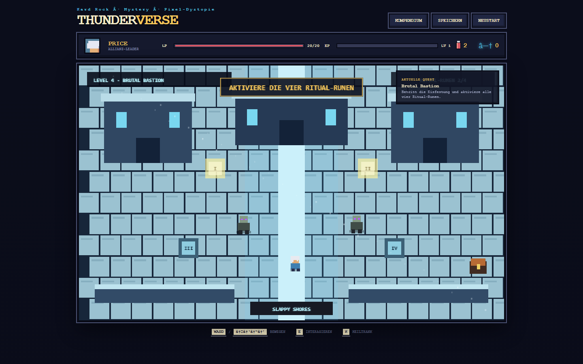
Task: Click the '20/20' LP value
Action: (x=313, y=46)
